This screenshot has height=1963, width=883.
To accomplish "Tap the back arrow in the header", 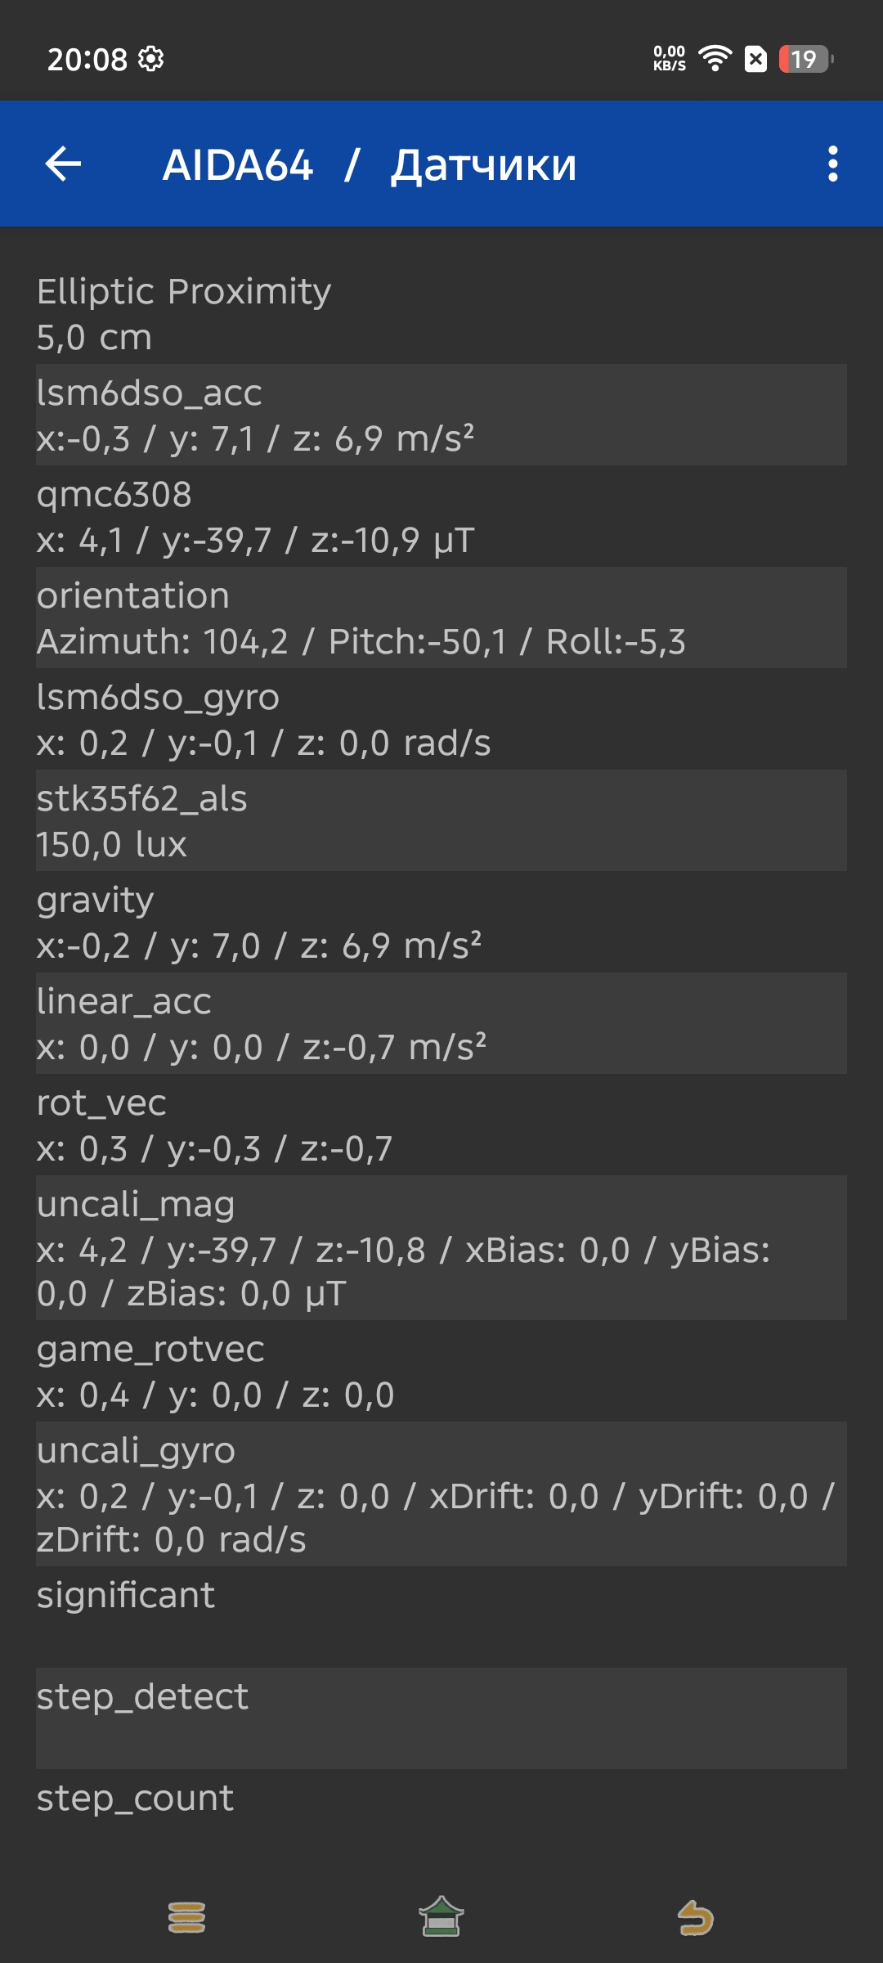I will (63, 164).
